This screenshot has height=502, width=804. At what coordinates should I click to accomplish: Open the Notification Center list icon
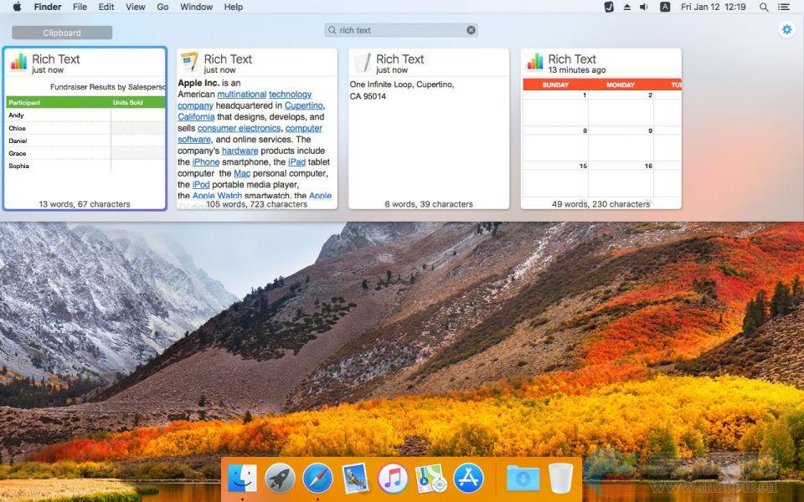coord(786,7)
